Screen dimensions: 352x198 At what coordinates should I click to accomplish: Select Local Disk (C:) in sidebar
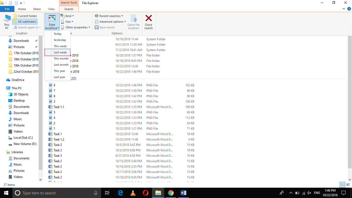pos(23,138)
